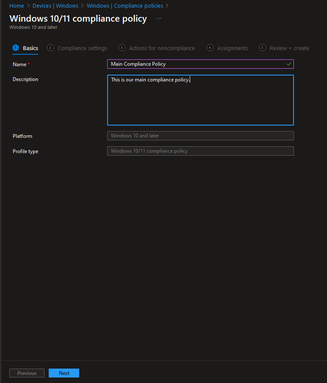Image resolution: width=327 pixels, height=383 pixels.
Task: Open Windows | Compliance policies breadcrumb
Action: (x=125, y=6)
